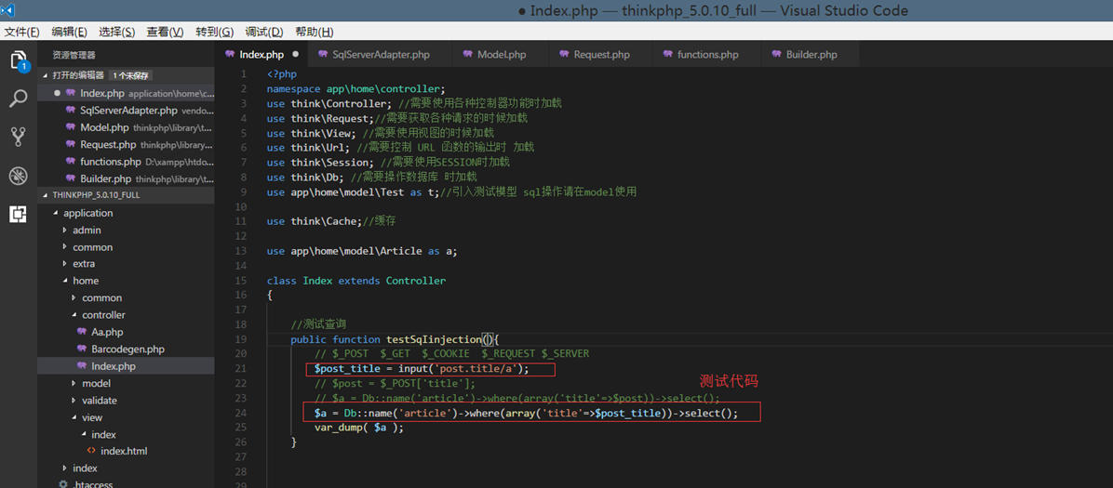
Task: Open the 选择(S) menu
Action: pyautogui.click(x=117, y=32)
